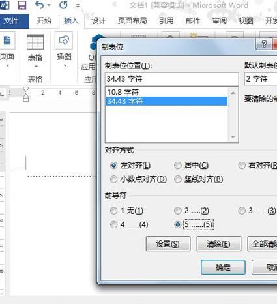Open the Undo history dropdown arrow
Screen dimensions: 277x304
click(x=49, y=5)
